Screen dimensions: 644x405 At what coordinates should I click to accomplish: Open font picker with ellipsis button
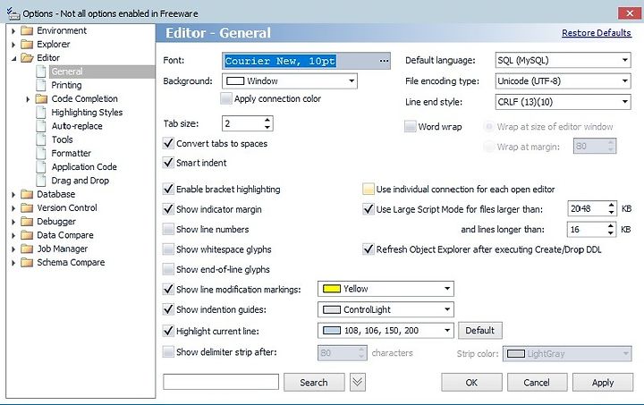[x=384, y=61]
